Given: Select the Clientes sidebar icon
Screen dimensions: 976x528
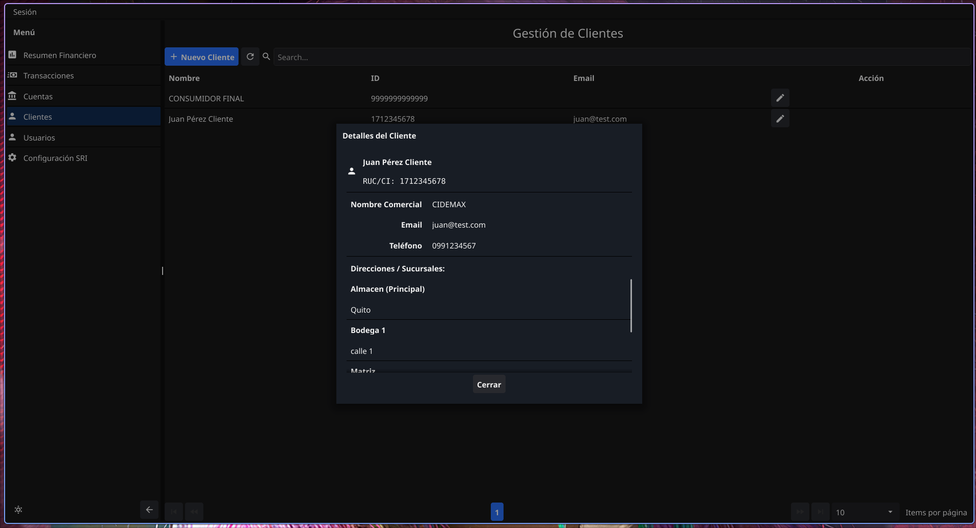Looking at the screenshot, I should pos(12,116).
